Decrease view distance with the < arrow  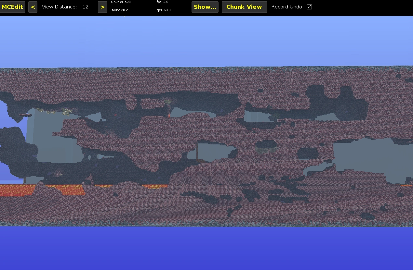pos(33,7)
